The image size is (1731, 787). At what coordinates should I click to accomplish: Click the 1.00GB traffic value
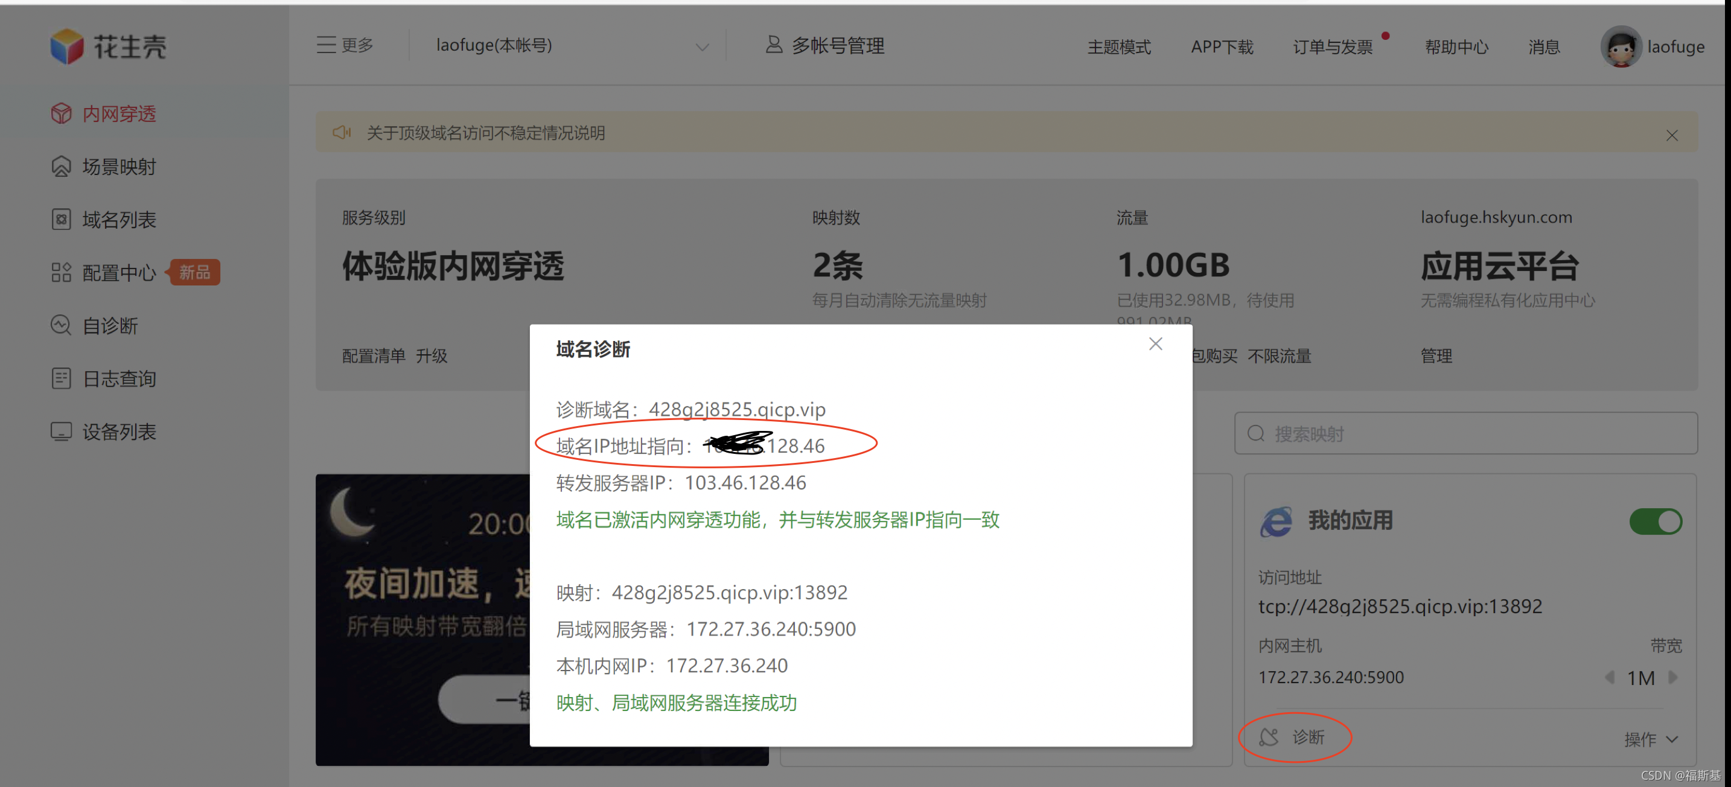point(1173,265)
